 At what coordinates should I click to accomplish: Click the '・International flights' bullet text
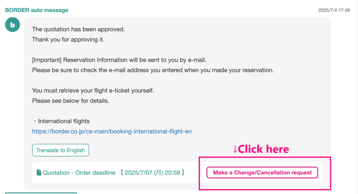[x=61, y=121]
